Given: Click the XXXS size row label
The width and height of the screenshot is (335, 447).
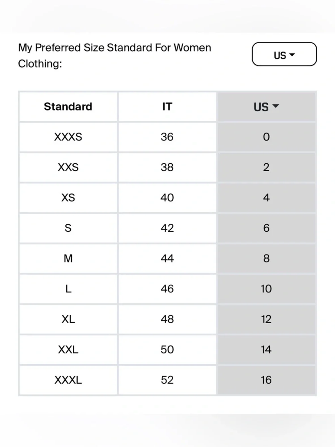Looking at the screenshot, I should (x=68, y=137).
